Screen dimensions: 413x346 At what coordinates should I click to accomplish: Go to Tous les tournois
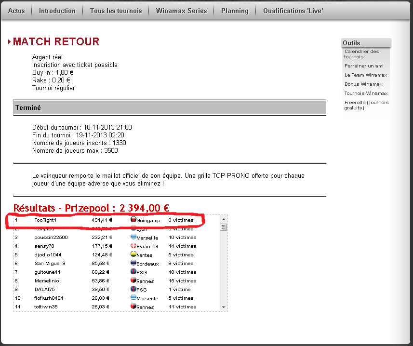(116, 11)
